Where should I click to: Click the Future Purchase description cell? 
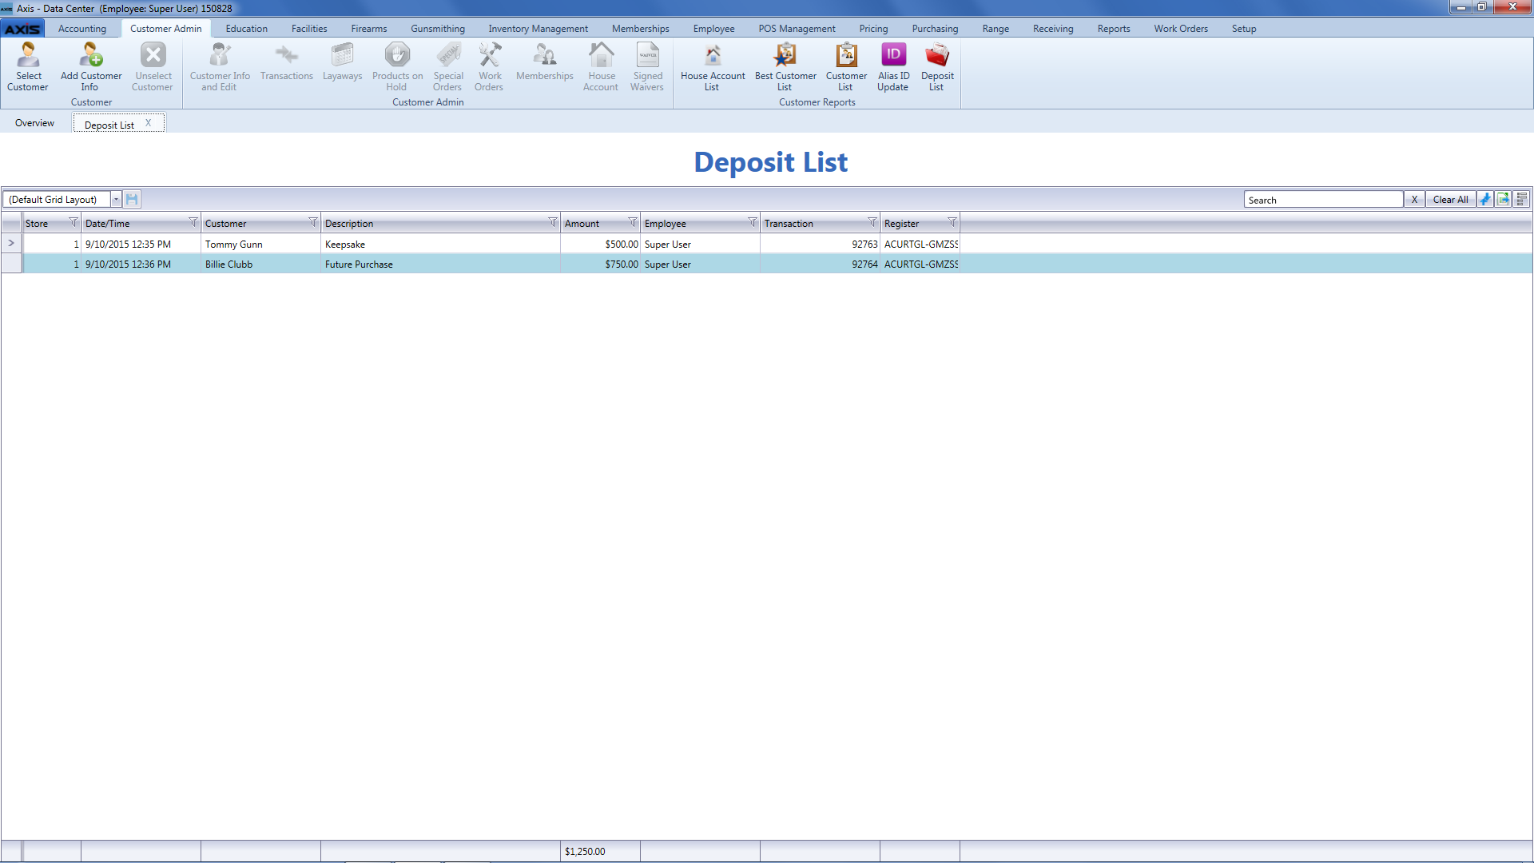440,264
